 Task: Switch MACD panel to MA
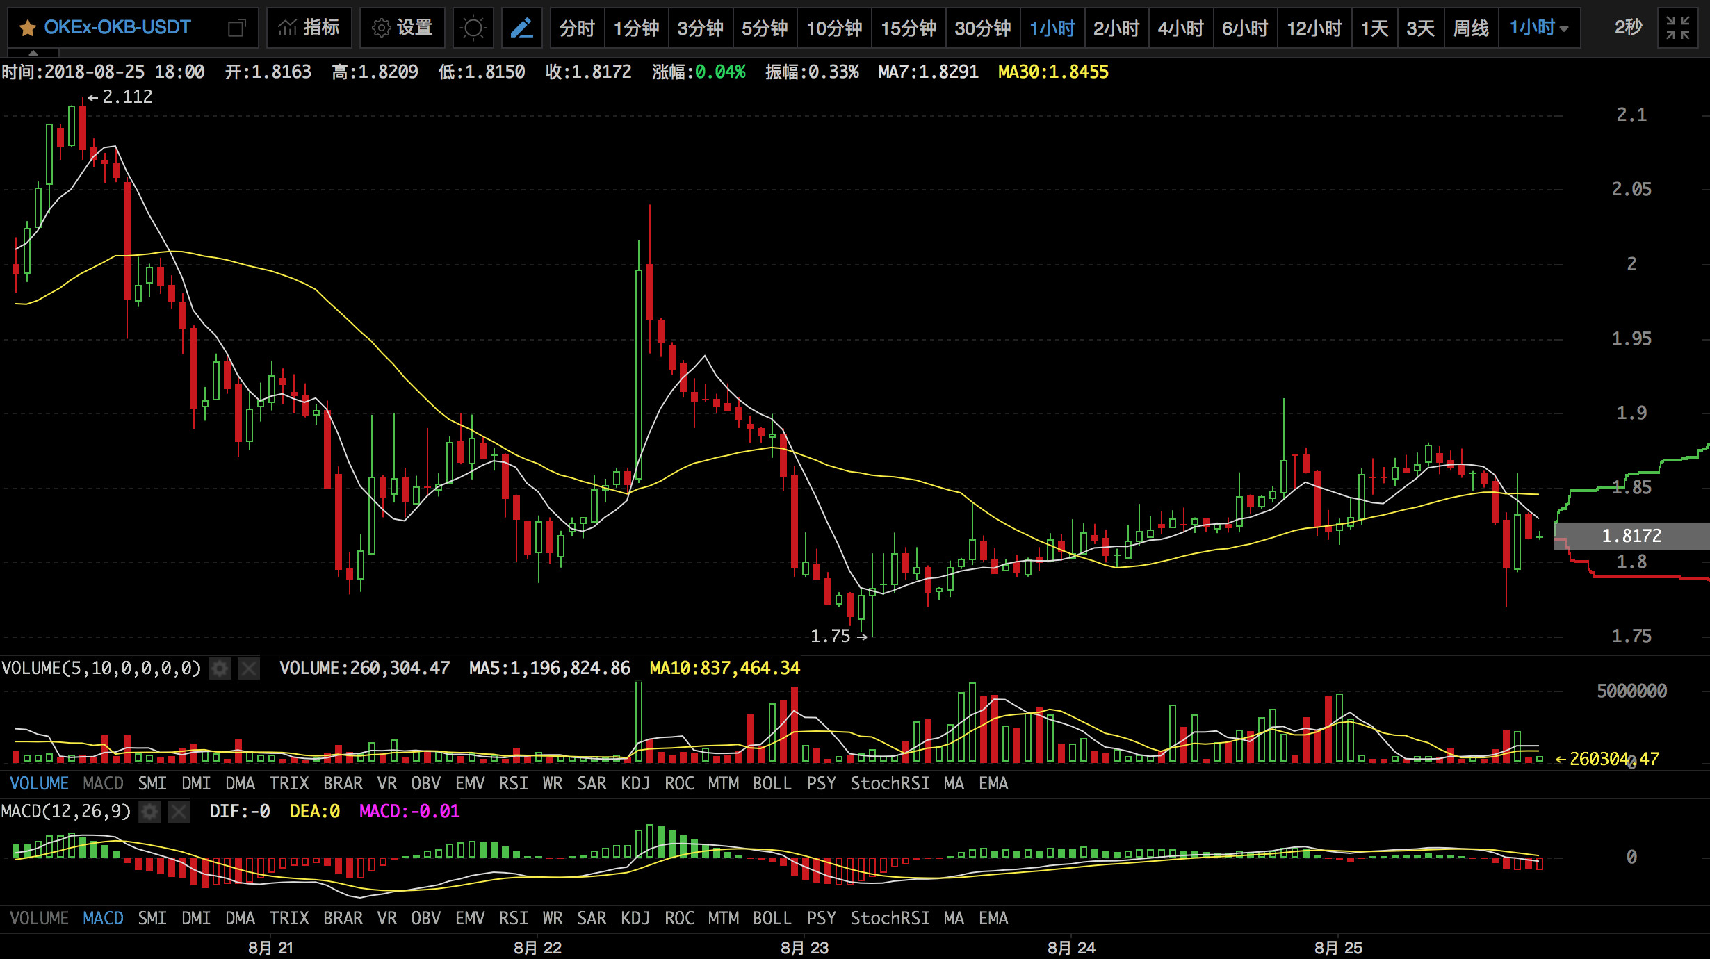point(954,918)
